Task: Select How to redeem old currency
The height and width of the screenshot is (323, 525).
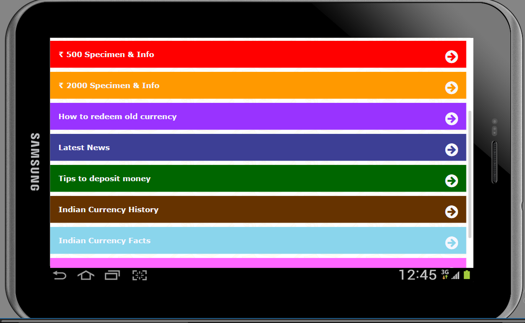Action: click(x=258, y=116)
